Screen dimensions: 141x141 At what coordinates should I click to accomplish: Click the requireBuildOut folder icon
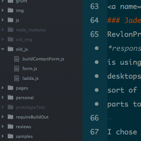10,117
